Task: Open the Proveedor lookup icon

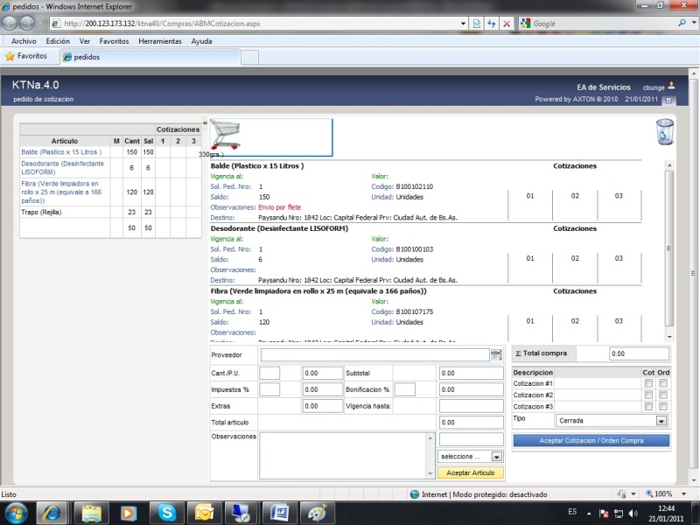Action: click(x=496, y=354)
